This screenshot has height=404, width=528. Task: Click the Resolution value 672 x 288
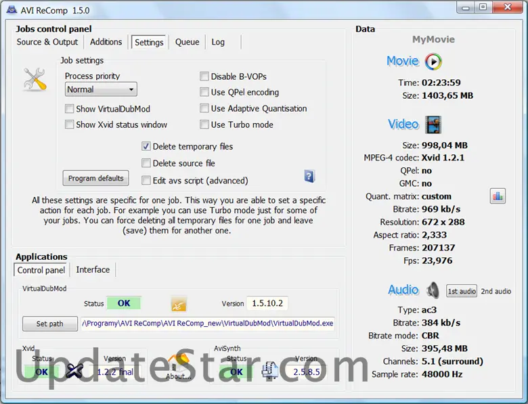[443, 222]
